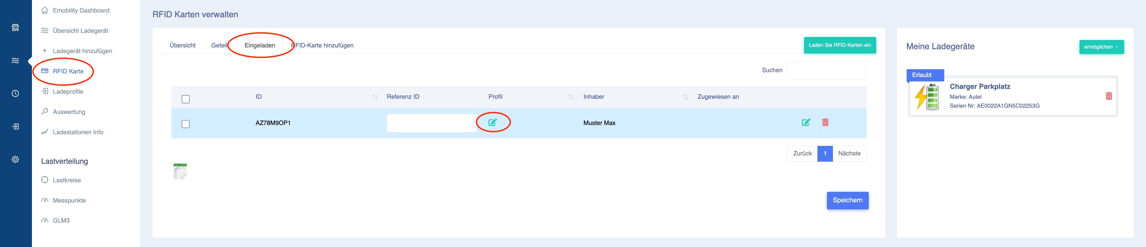The width and height of the screenshot is (1146, 247).
Task: Click the Referenz ID input for AZ78M9OP1
Action: pyautogui.click(x=432, y=123)
